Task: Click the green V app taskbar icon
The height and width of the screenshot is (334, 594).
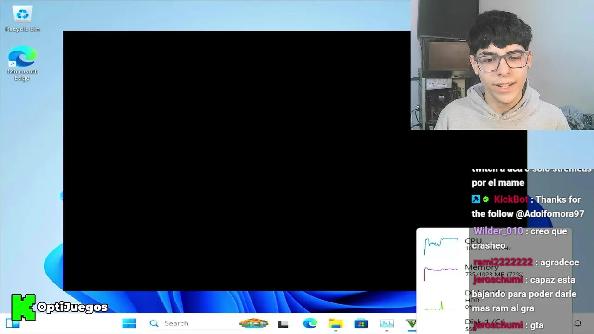Action: (411, 323)
